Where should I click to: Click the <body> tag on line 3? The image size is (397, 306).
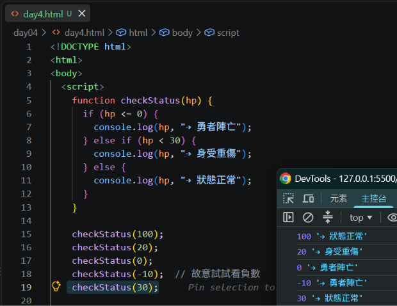(x=67, y=74)
